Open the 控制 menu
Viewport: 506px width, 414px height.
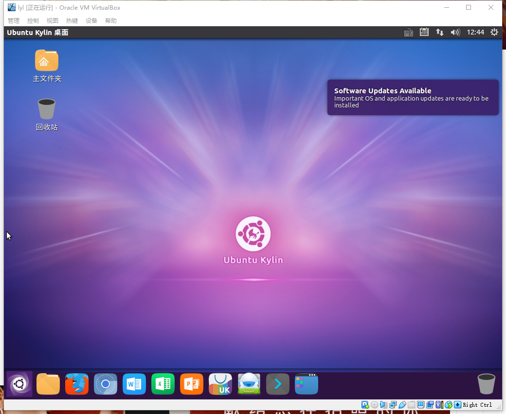(33, 20)
